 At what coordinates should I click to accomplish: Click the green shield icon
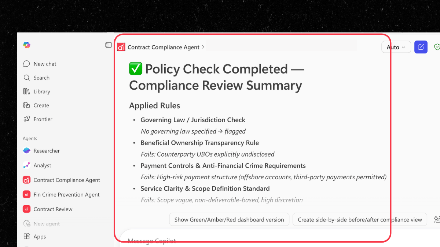click(437, 47)
